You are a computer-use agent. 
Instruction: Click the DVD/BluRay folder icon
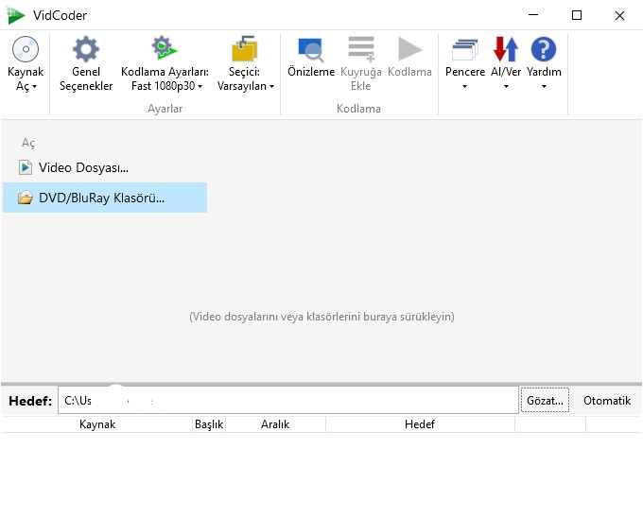(26, 198)
